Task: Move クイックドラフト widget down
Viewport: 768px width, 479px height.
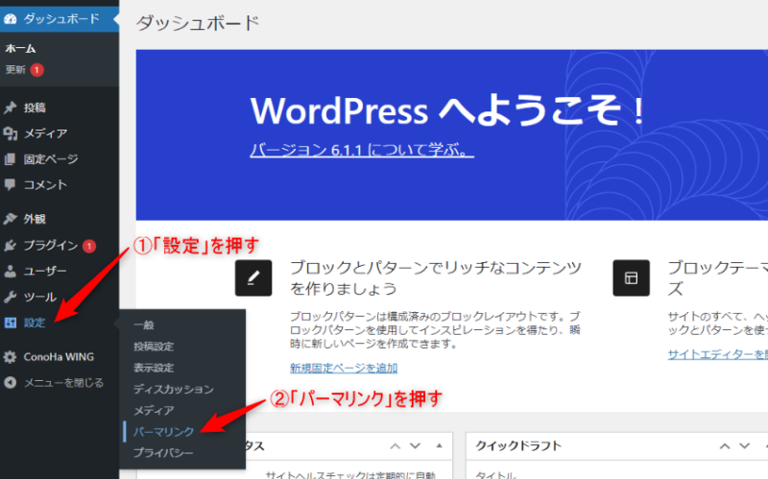Action: click(745, 445)
